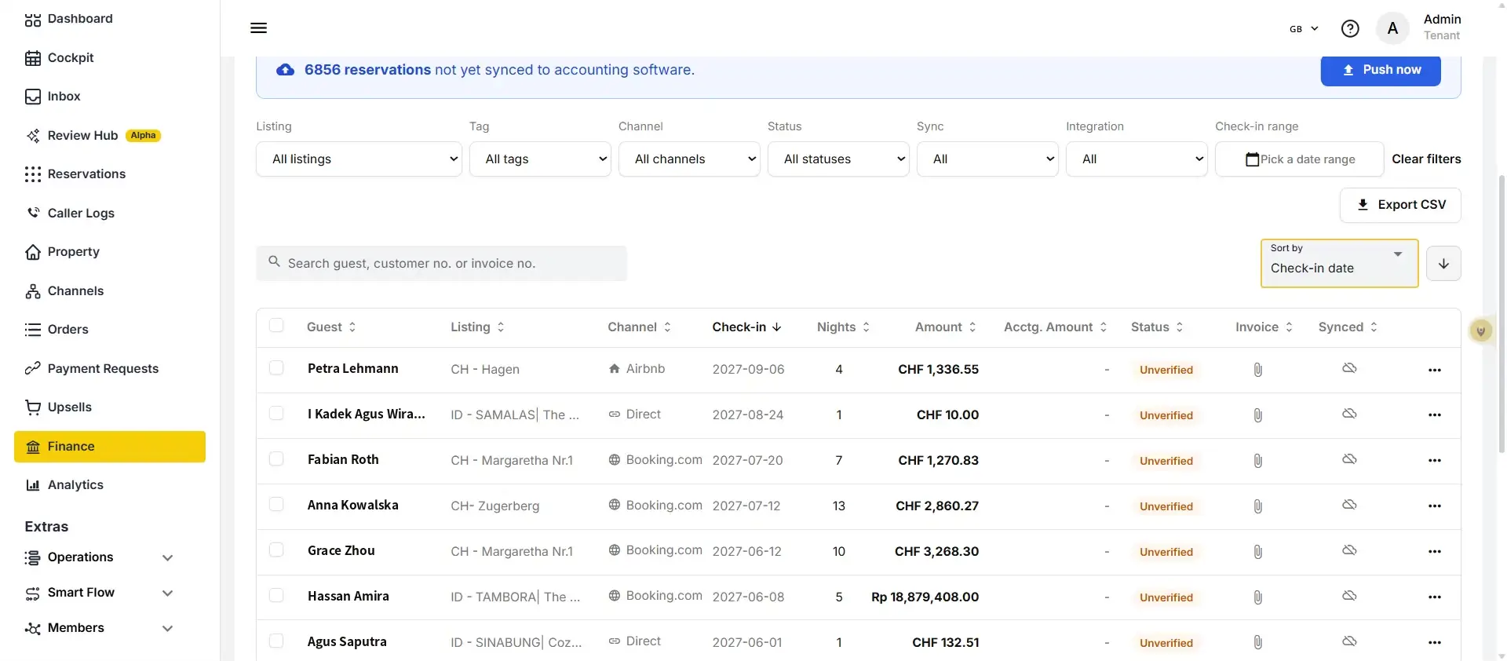Image resolution: width=1507 pixels, height=661 pixels.
Task: Open the help question mark icon
Action: [1350, 29]
